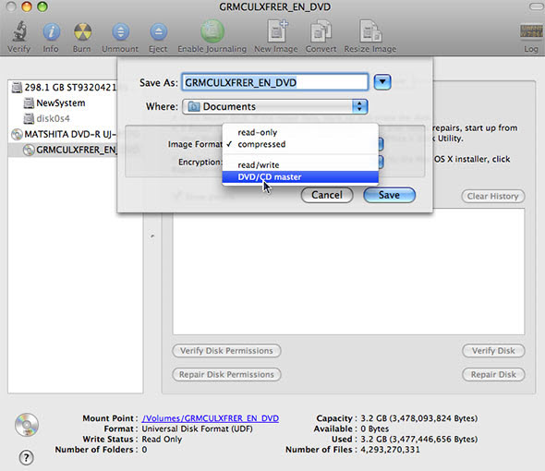Click the Verify microscope toolbar icon
Viewport: 545px width, 471px height.
19,31
